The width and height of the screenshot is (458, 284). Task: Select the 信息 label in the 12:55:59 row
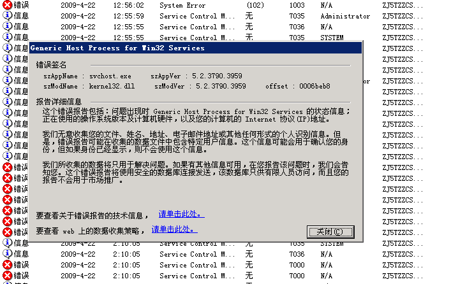coord(21,16)
